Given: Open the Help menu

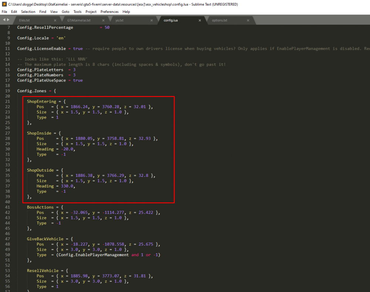Looking at the screenshot, I should tap(126, 12).
